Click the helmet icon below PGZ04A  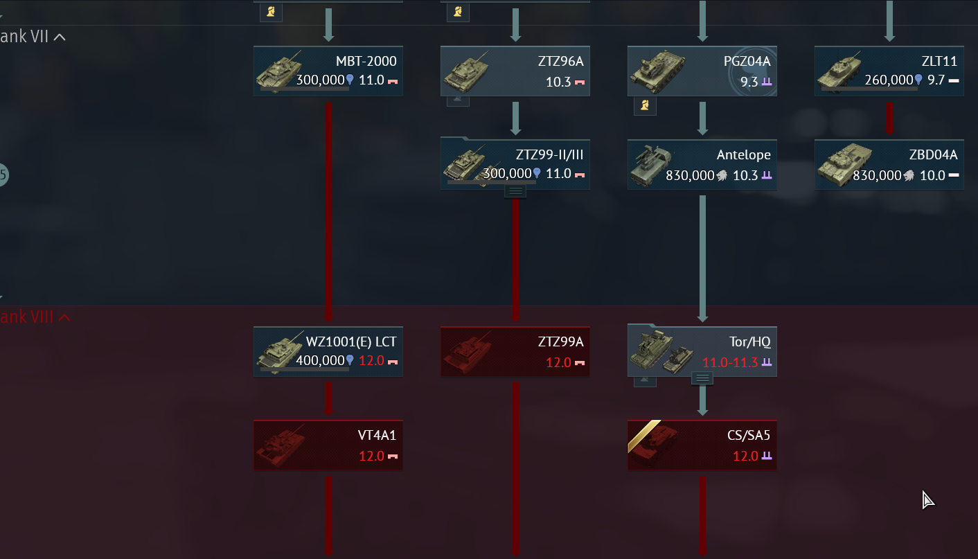[645, 106]
